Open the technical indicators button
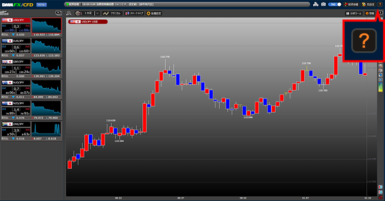385x201 pixels. pos(112,13)
